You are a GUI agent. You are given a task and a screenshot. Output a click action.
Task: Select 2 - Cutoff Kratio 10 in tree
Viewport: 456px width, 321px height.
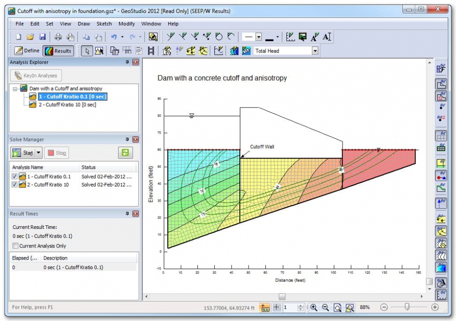[x=67, y=105]
